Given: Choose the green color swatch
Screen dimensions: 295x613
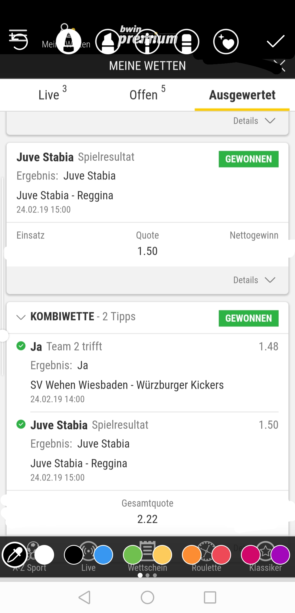Looking at the screenshot, I should [133, 555].
